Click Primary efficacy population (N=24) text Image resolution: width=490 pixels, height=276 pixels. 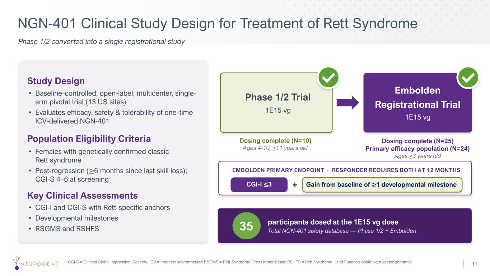[417, 148]
